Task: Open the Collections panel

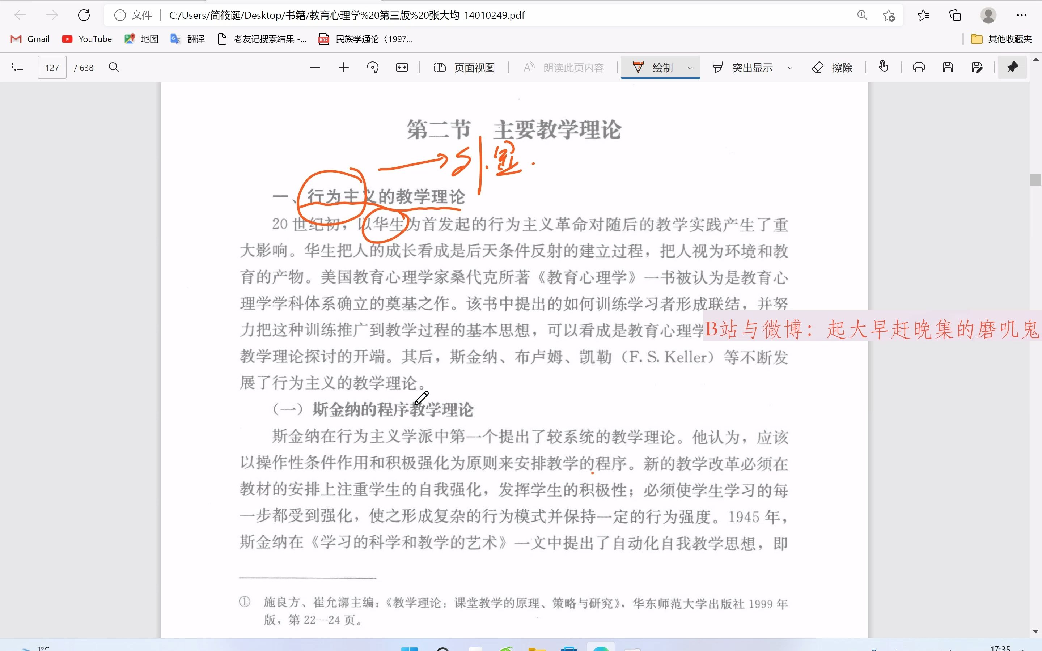Action: tap(955, 16)
